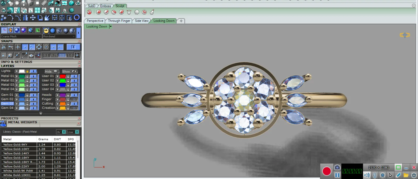Click the blue ring torus icon
The width and height of the screenshot is (418, 179).
77,17
